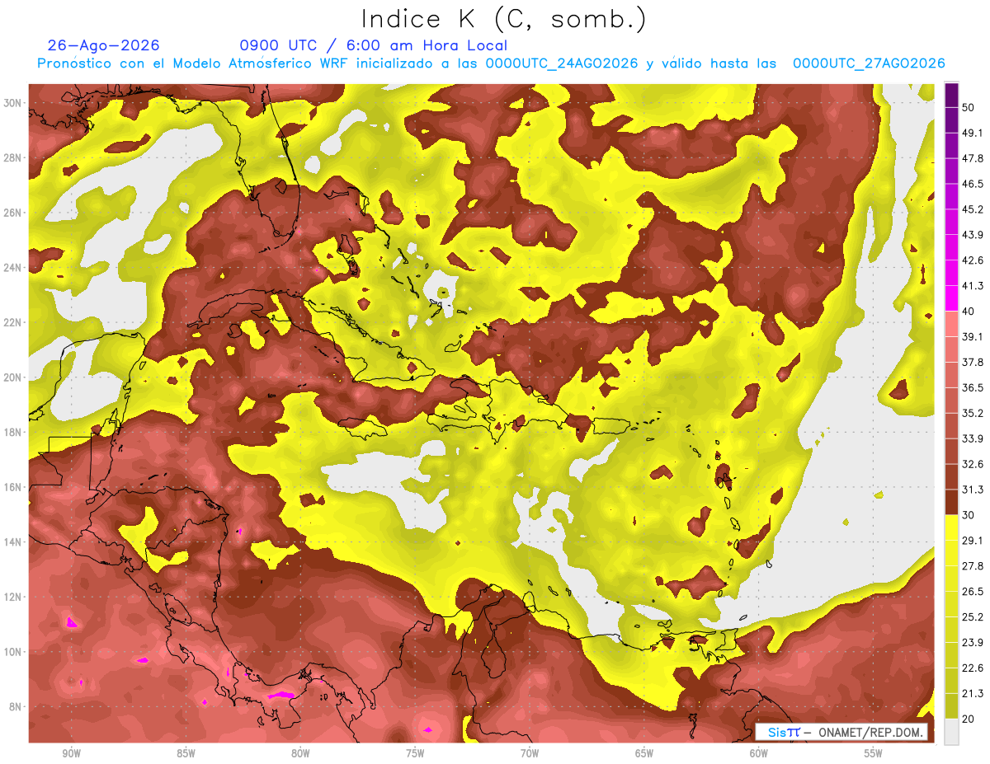The height and width of the screenshot is (764, 990).
Task: Click the colorbar value label '37.8'
Action: 973,362
